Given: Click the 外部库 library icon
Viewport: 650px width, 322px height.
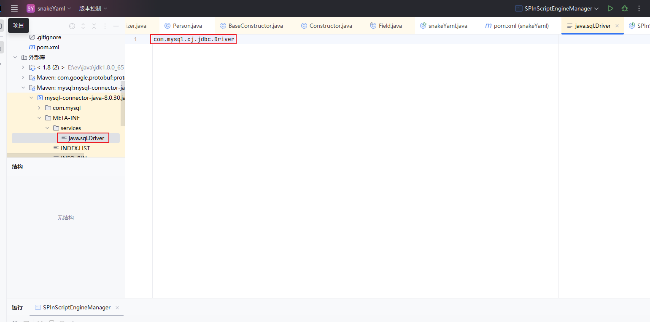Looking at the screenshot, I should pos(24,57).
